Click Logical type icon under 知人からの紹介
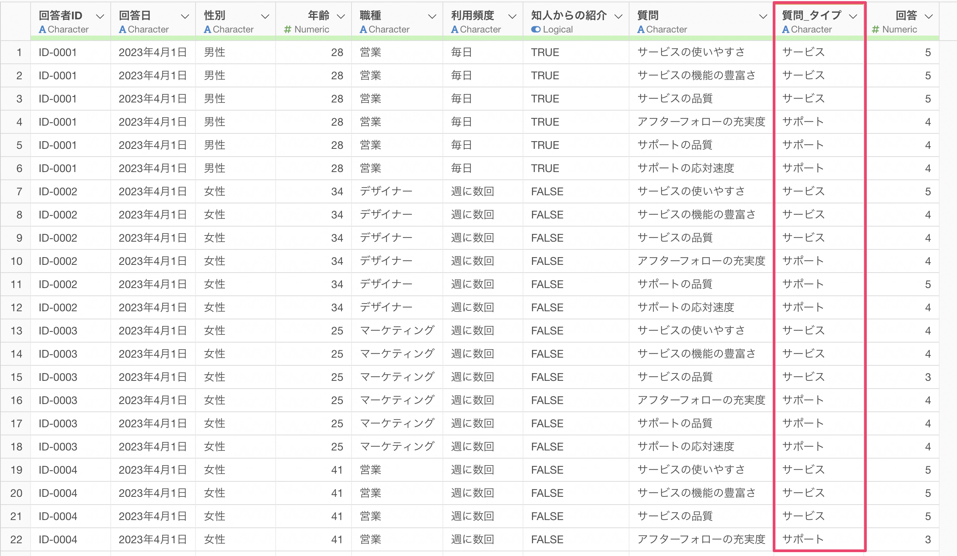957x556 pixels. pyautogui.click(x=536, y=29)
